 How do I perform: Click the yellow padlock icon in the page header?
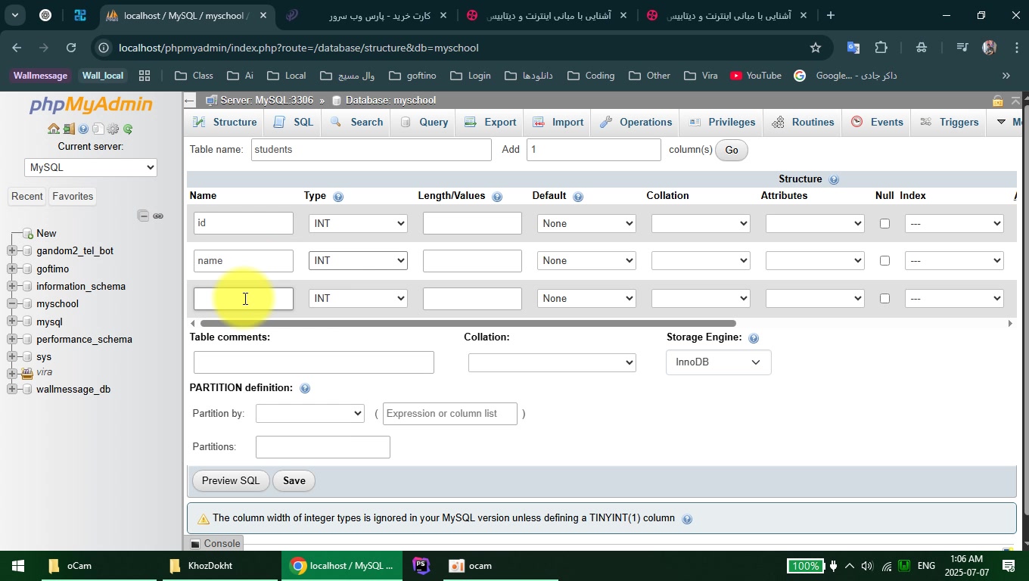pyautogui.click(x=998, y=101)
